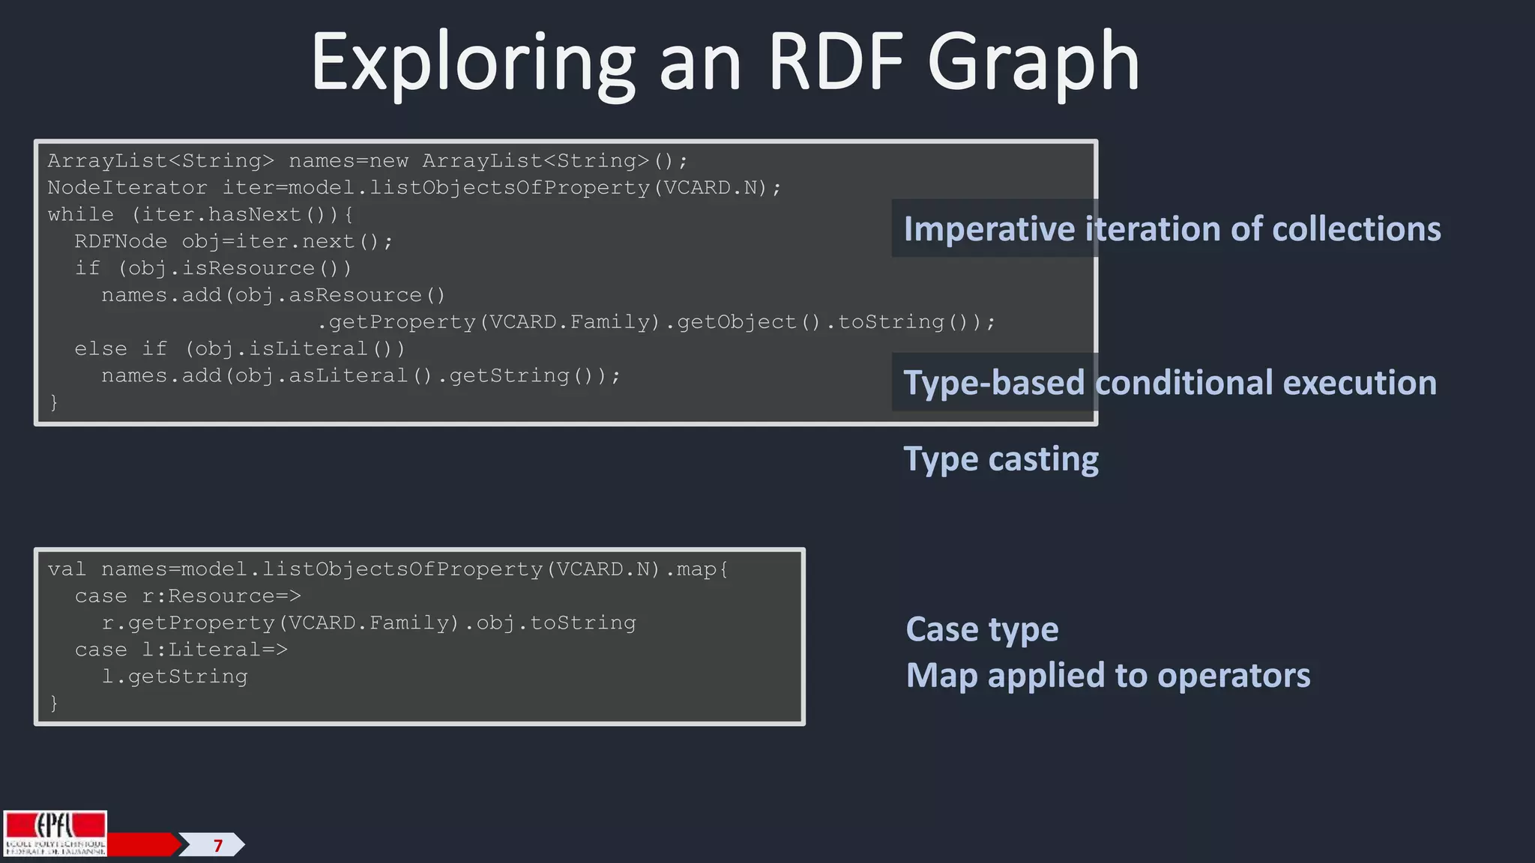Click the 'RDFNode obj=iter.next();' line
This screenshot has height=863, width=1535.
pyautogui.click(x=234, y=242)
